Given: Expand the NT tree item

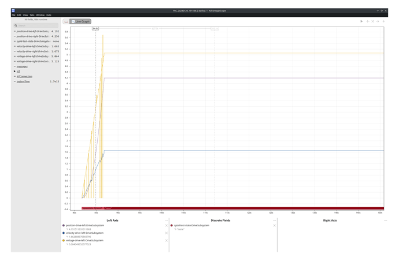Looking at the screenshot, I should click(14, 72).
